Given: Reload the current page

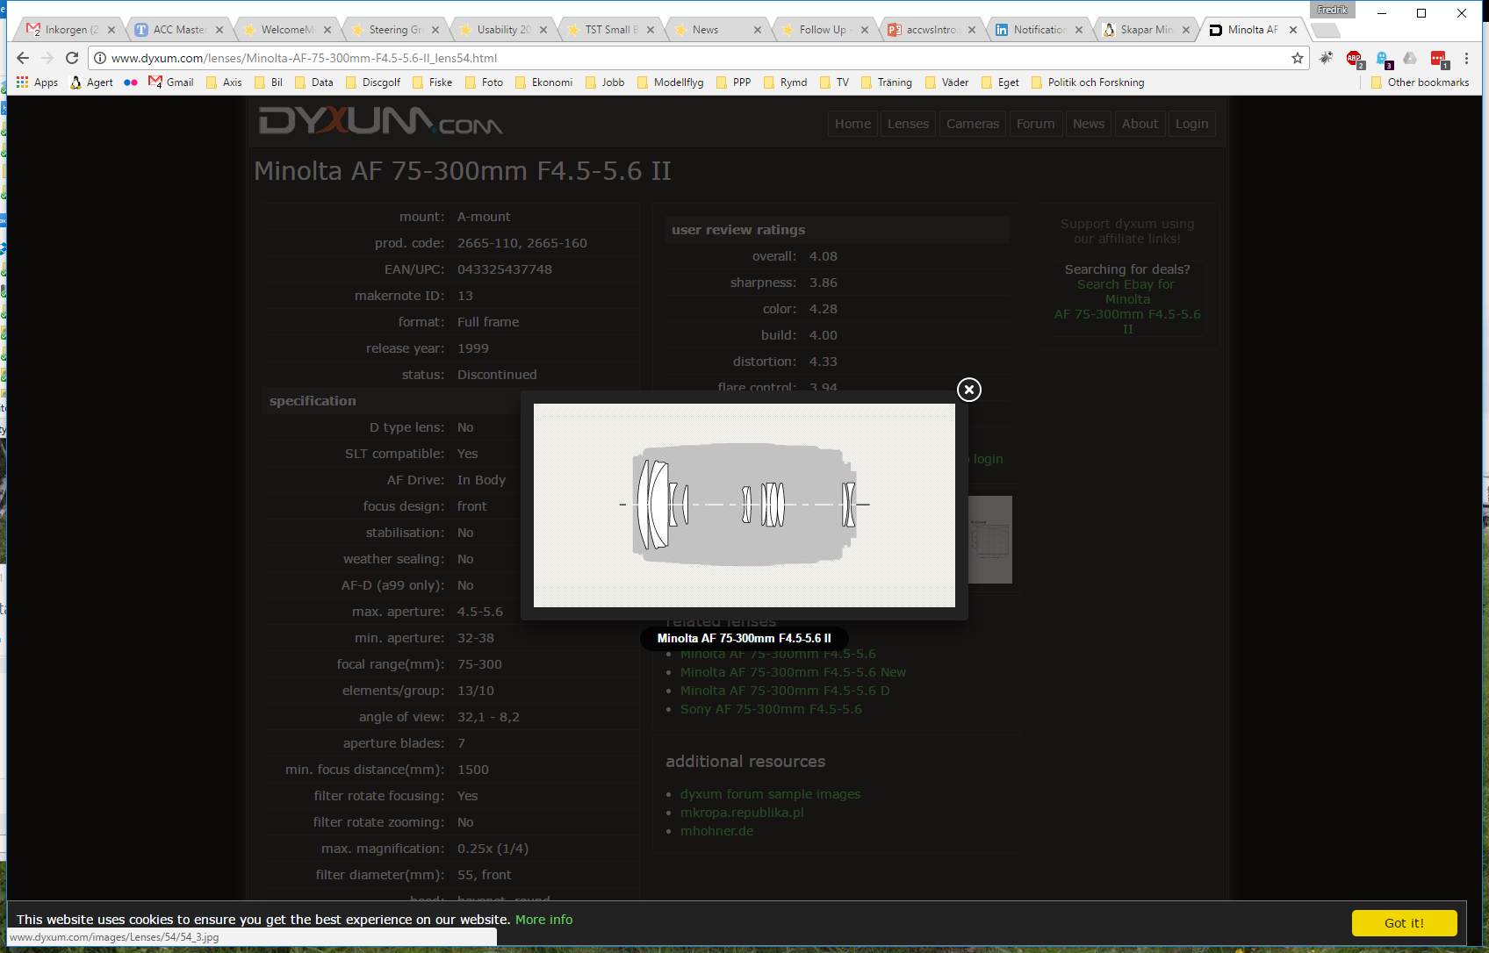Looking at the screenshot, I should [72, 58].
